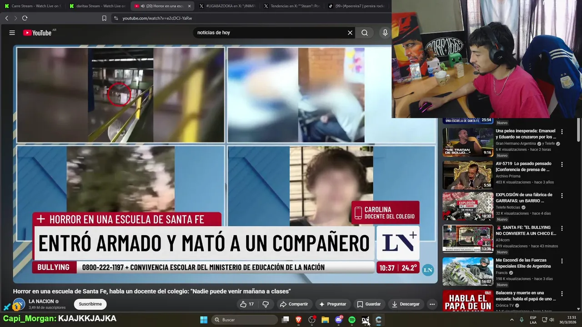Viewport: 582px width, 327px height.
Task: Open the 'Me Escondí de las Fuerzas' thumbnail
Action: click(468, 272)
